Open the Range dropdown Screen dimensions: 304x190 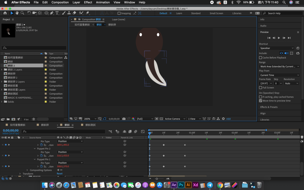pyautogui.click(x=279, y=66)
